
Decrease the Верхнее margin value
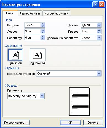42,26
